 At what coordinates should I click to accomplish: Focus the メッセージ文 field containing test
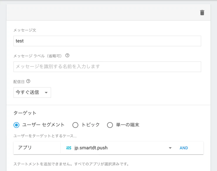click(x=107, y=41)
